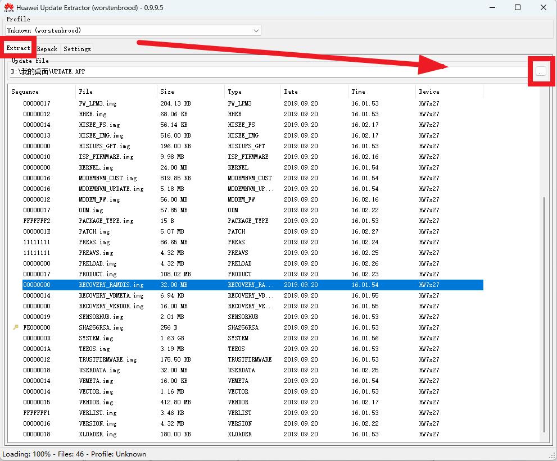The width and height of the screenshot is (557, 461).
Task: Select the MODEMNVM_UPDATE.img row
Action: point(252,189)
